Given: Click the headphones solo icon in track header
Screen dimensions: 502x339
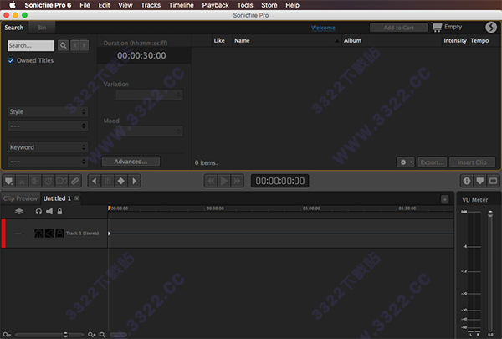Looking at the screenshot, I should pos(38,212).
